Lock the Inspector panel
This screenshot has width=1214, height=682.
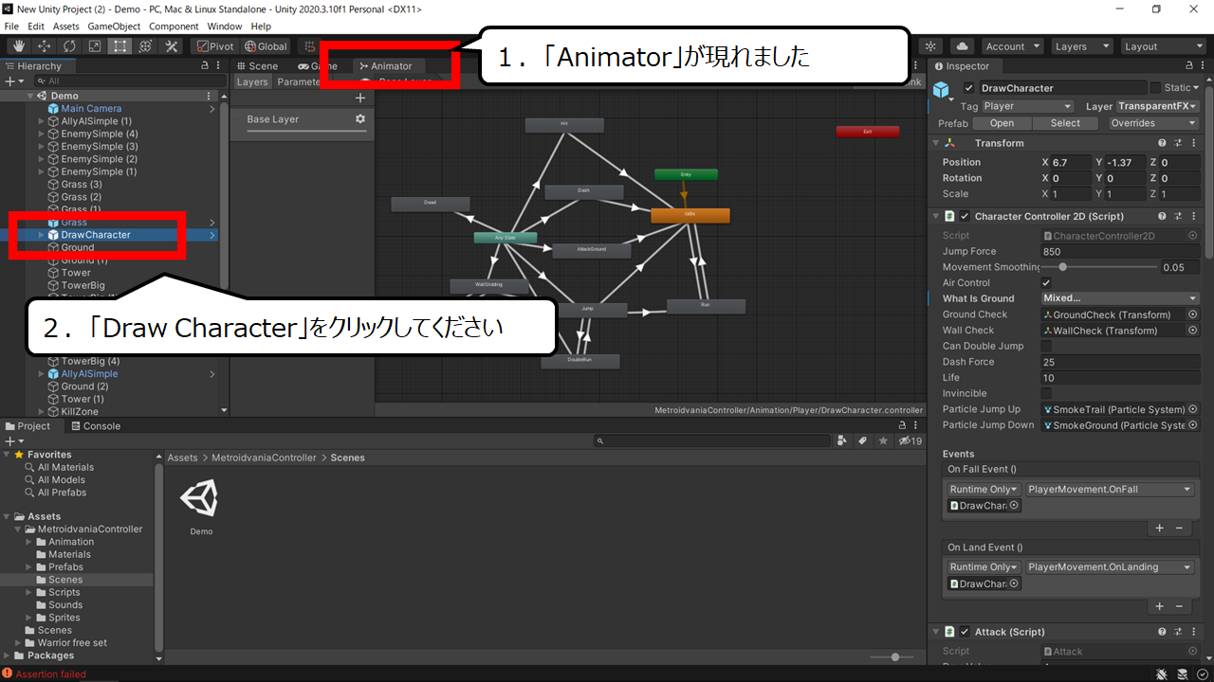[1189, 66]
